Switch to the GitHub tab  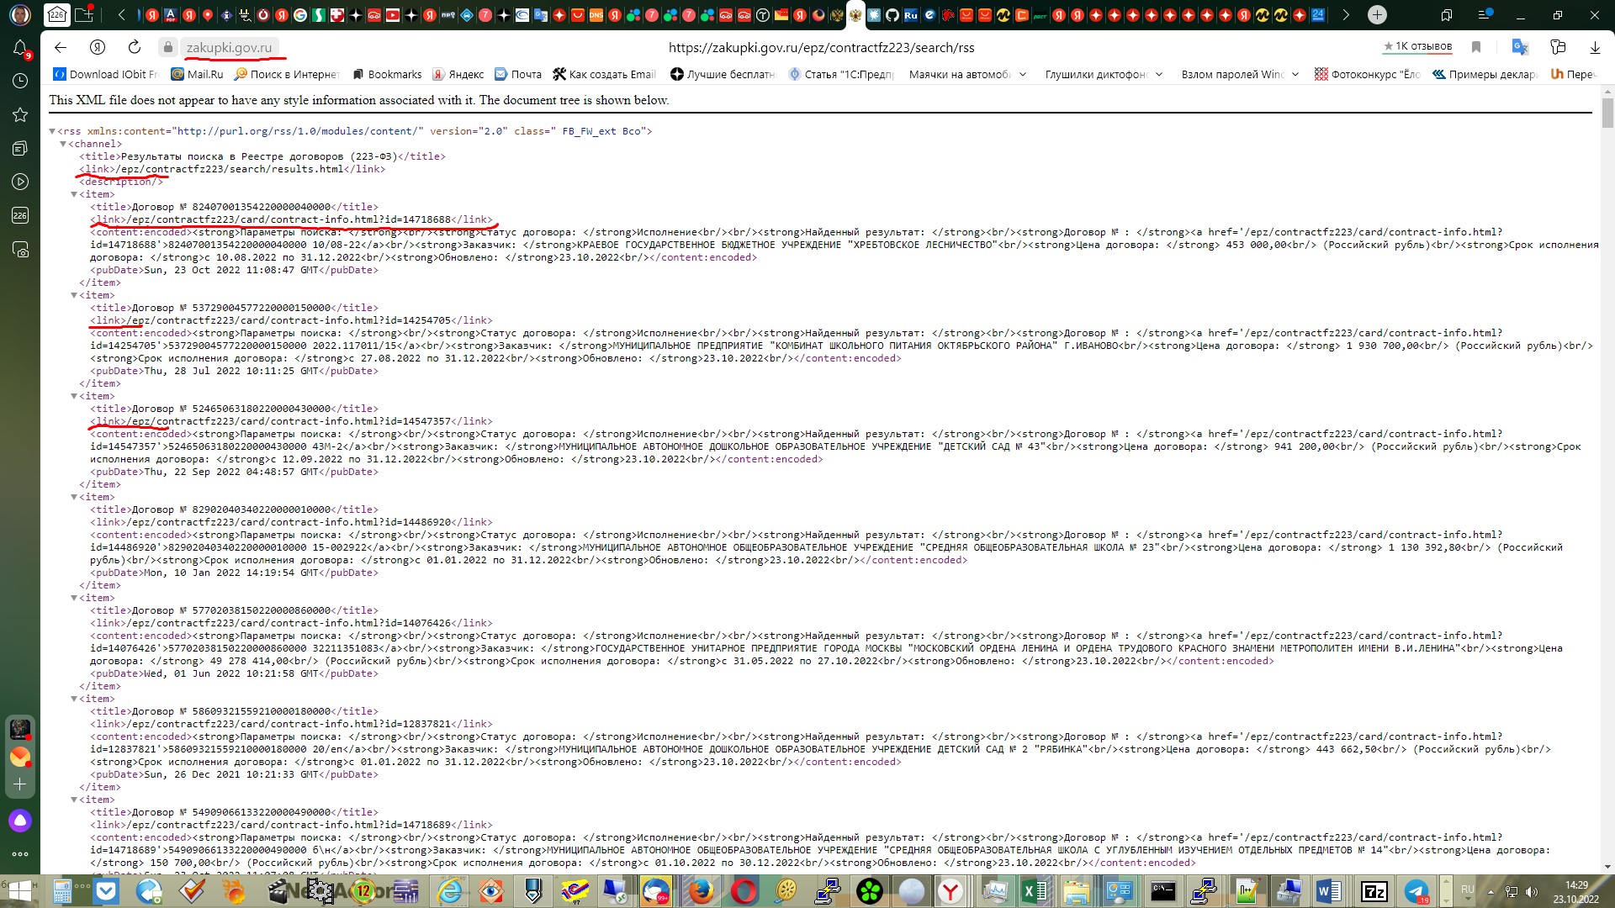892,15
